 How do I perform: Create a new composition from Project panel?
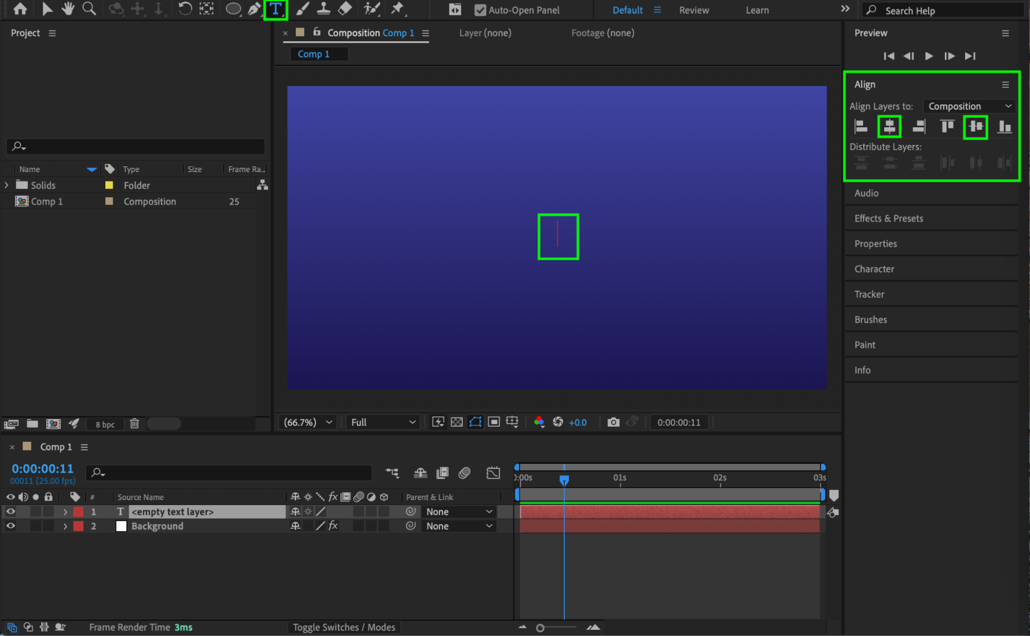[x=53, y=424]
